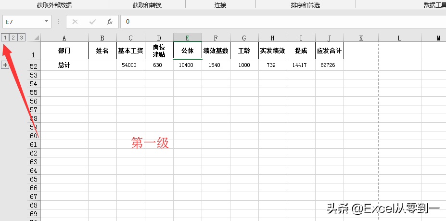Click the 绩效基数 header cell
Image resolution: width=446 pixels, height=221 pixels.
pyautogui.click(x=216, y=51)
